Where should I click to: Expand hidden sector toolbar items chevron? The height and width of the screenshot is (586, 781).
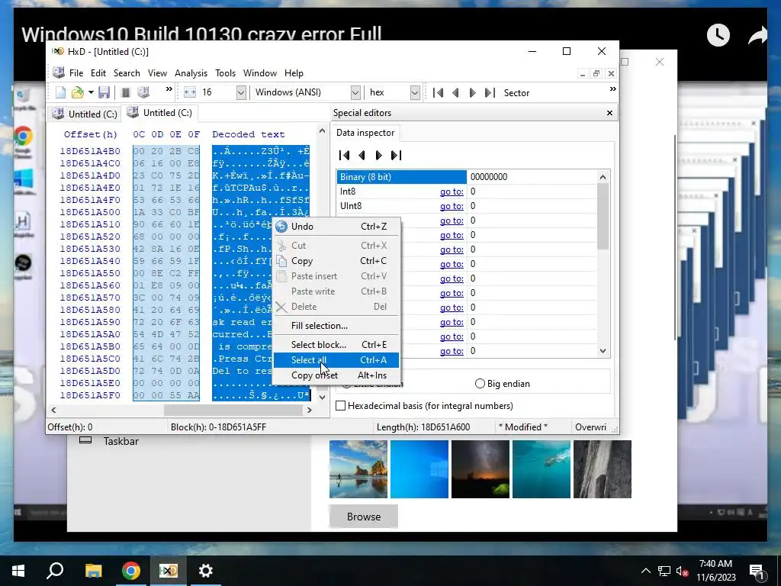pyautogui.click(x=612, y=89)
